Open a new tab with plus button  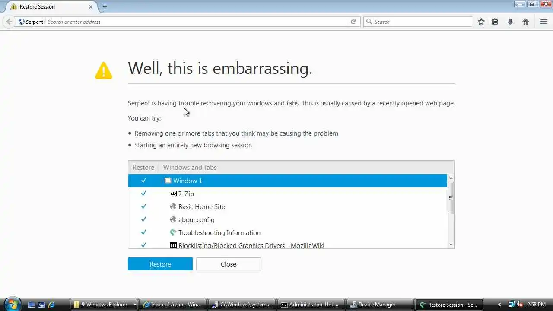pos(105,7)
